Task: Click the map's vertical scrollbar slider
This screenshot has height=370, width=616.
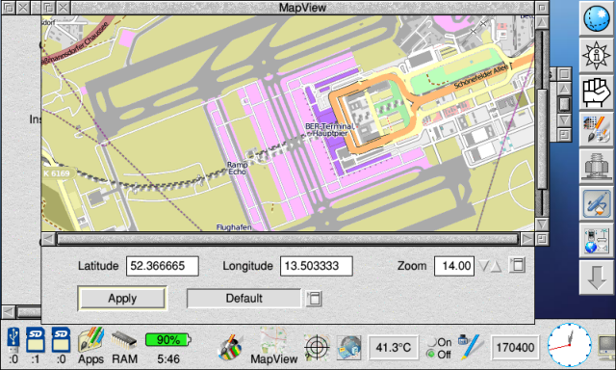Action: point(542,139)
